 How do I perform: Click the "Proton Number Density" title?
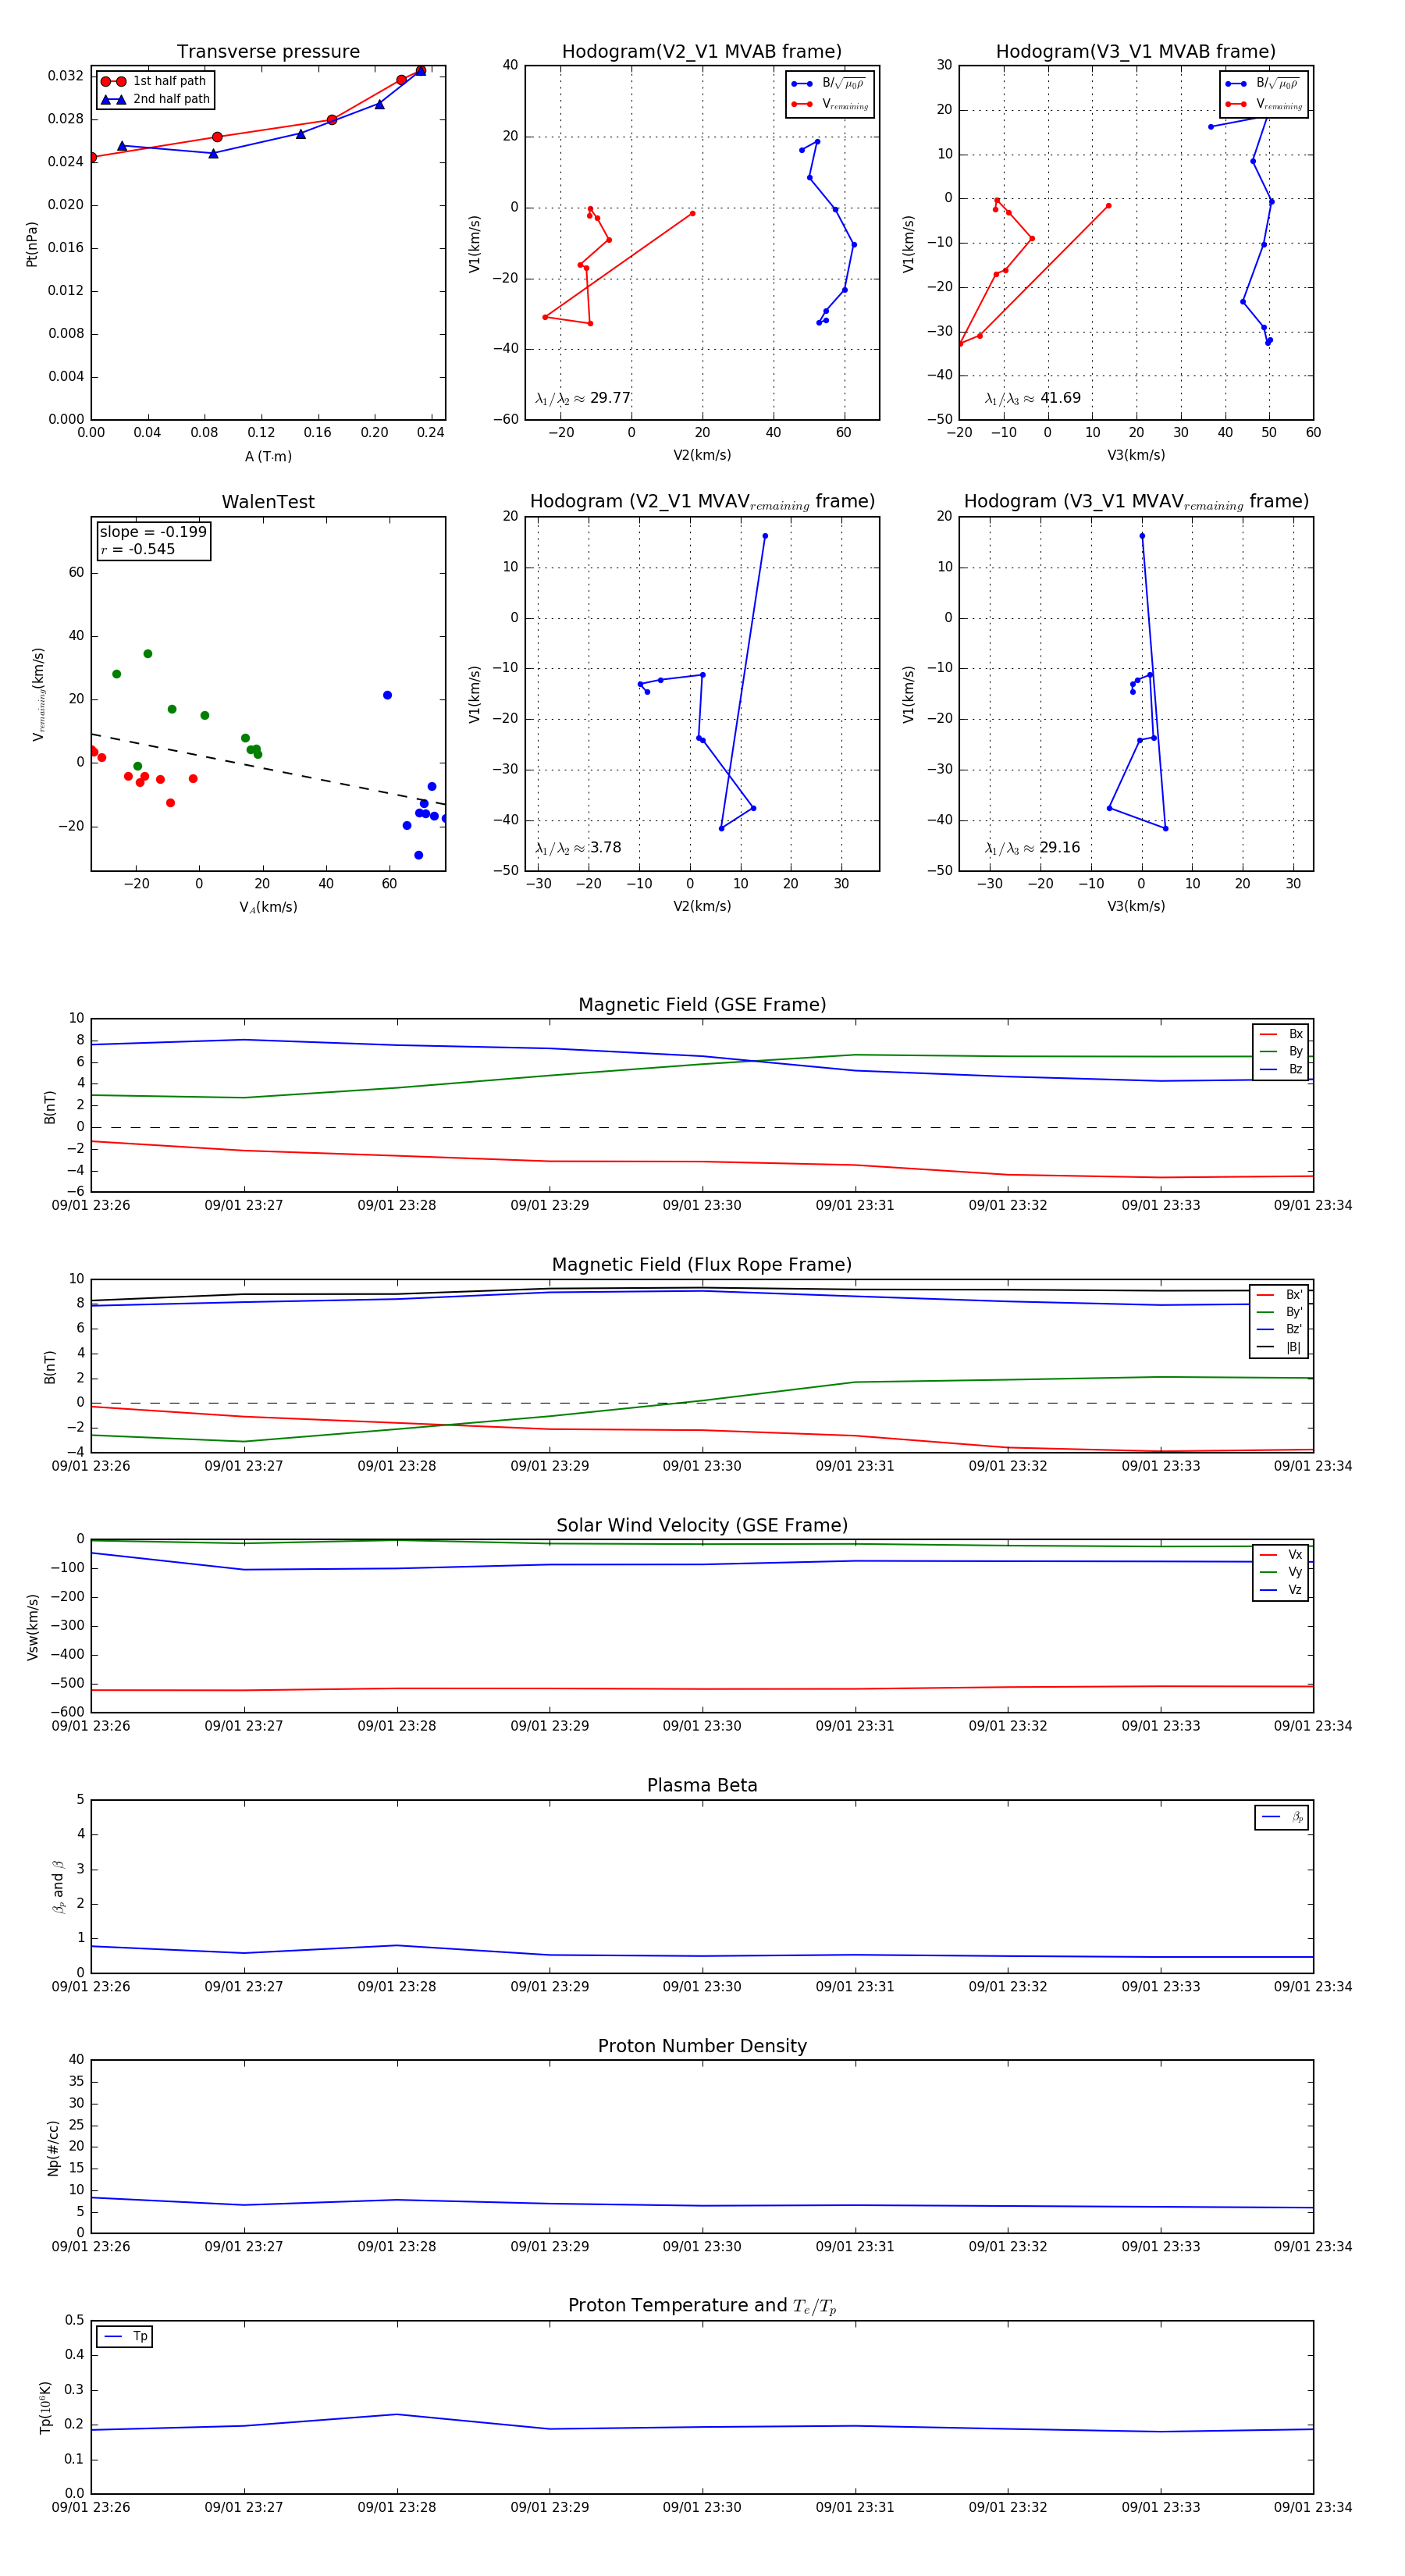tap(702, 2046)
